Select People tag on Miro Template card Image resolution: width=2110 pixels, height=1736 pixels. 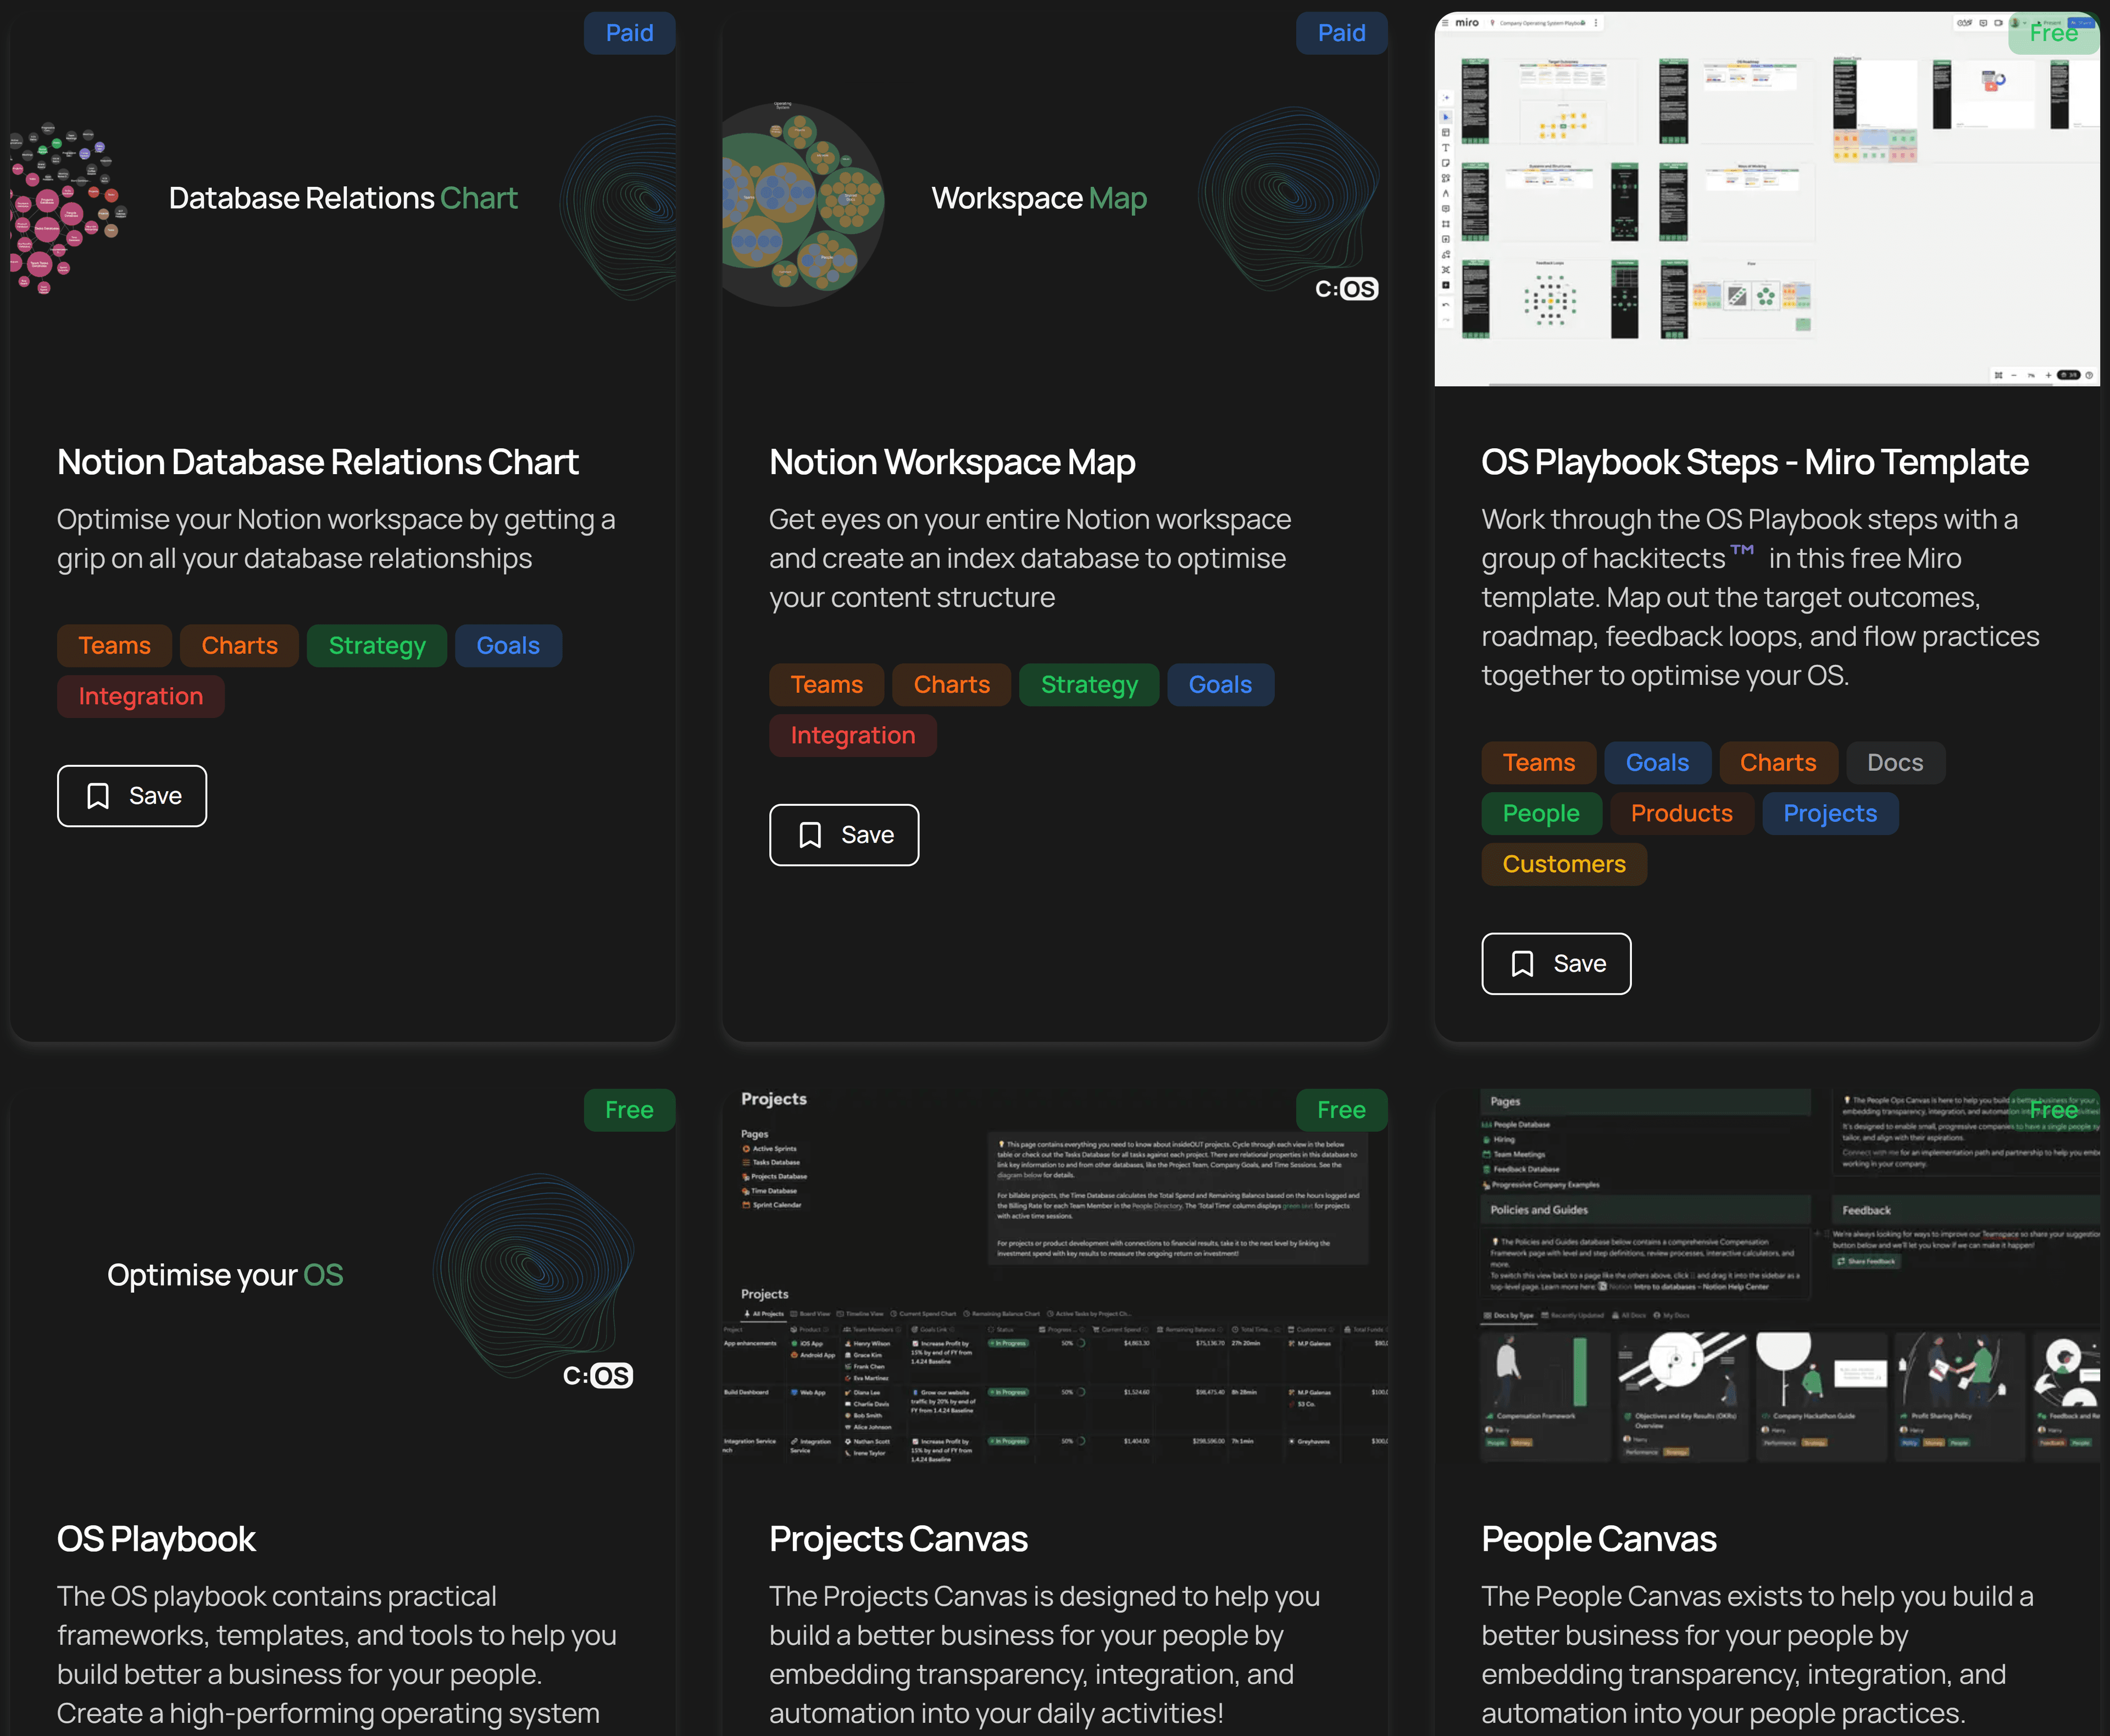tap(1541, 814)
